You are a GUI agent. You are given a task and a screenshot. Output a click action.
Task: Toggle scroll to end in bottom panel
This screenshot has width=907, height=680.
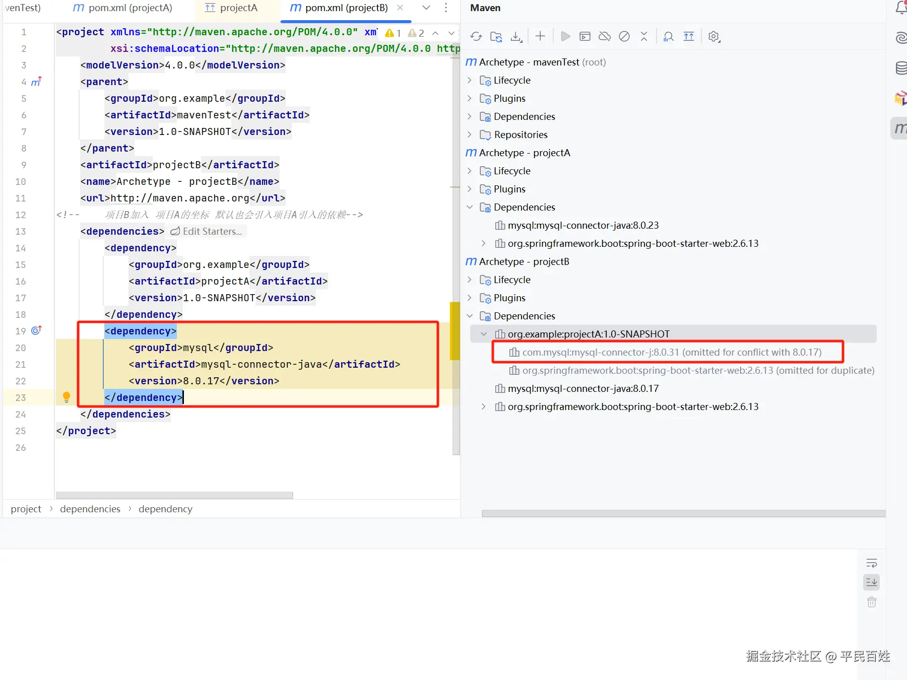click(x=872, y=582)
